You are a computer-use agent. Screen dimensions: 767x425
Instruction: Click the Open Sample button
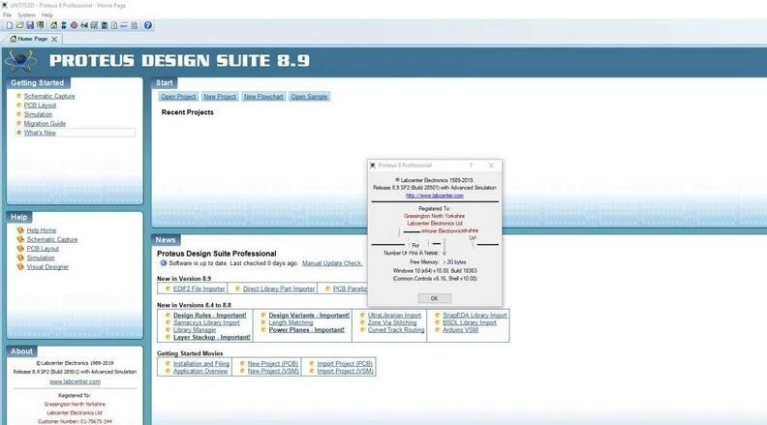(x=309, y=97)
